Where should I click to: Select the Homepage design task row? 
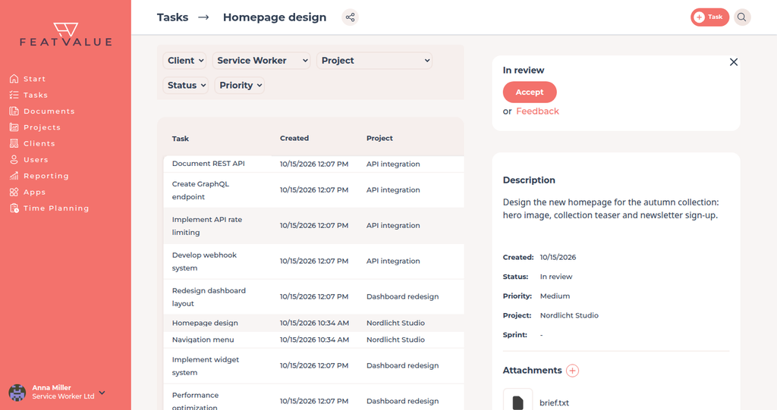(x=313, y=323)
